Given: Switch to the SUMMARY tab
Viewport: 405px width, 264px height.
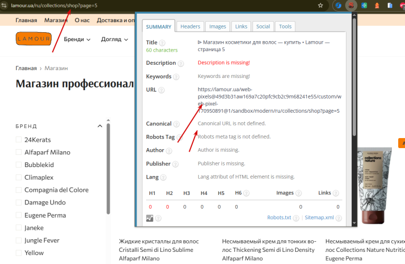Looking at the screenshot, I should click(x=159, y=26).
